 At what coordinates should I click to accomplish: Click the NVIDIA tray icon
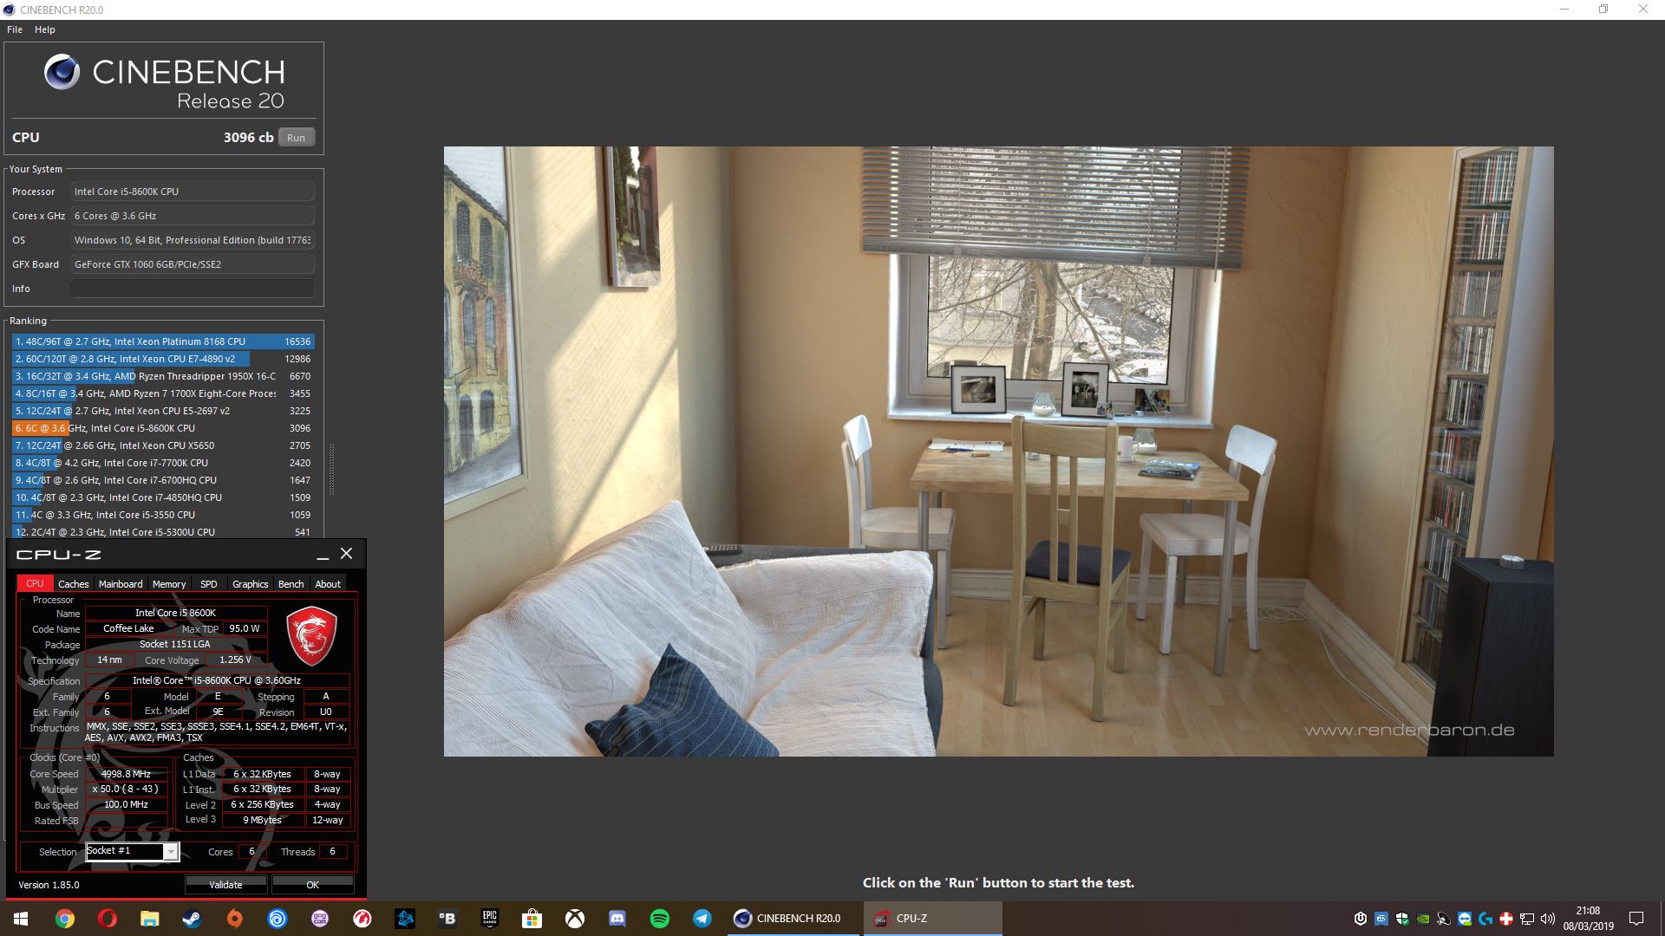[x=1423, y=919]
